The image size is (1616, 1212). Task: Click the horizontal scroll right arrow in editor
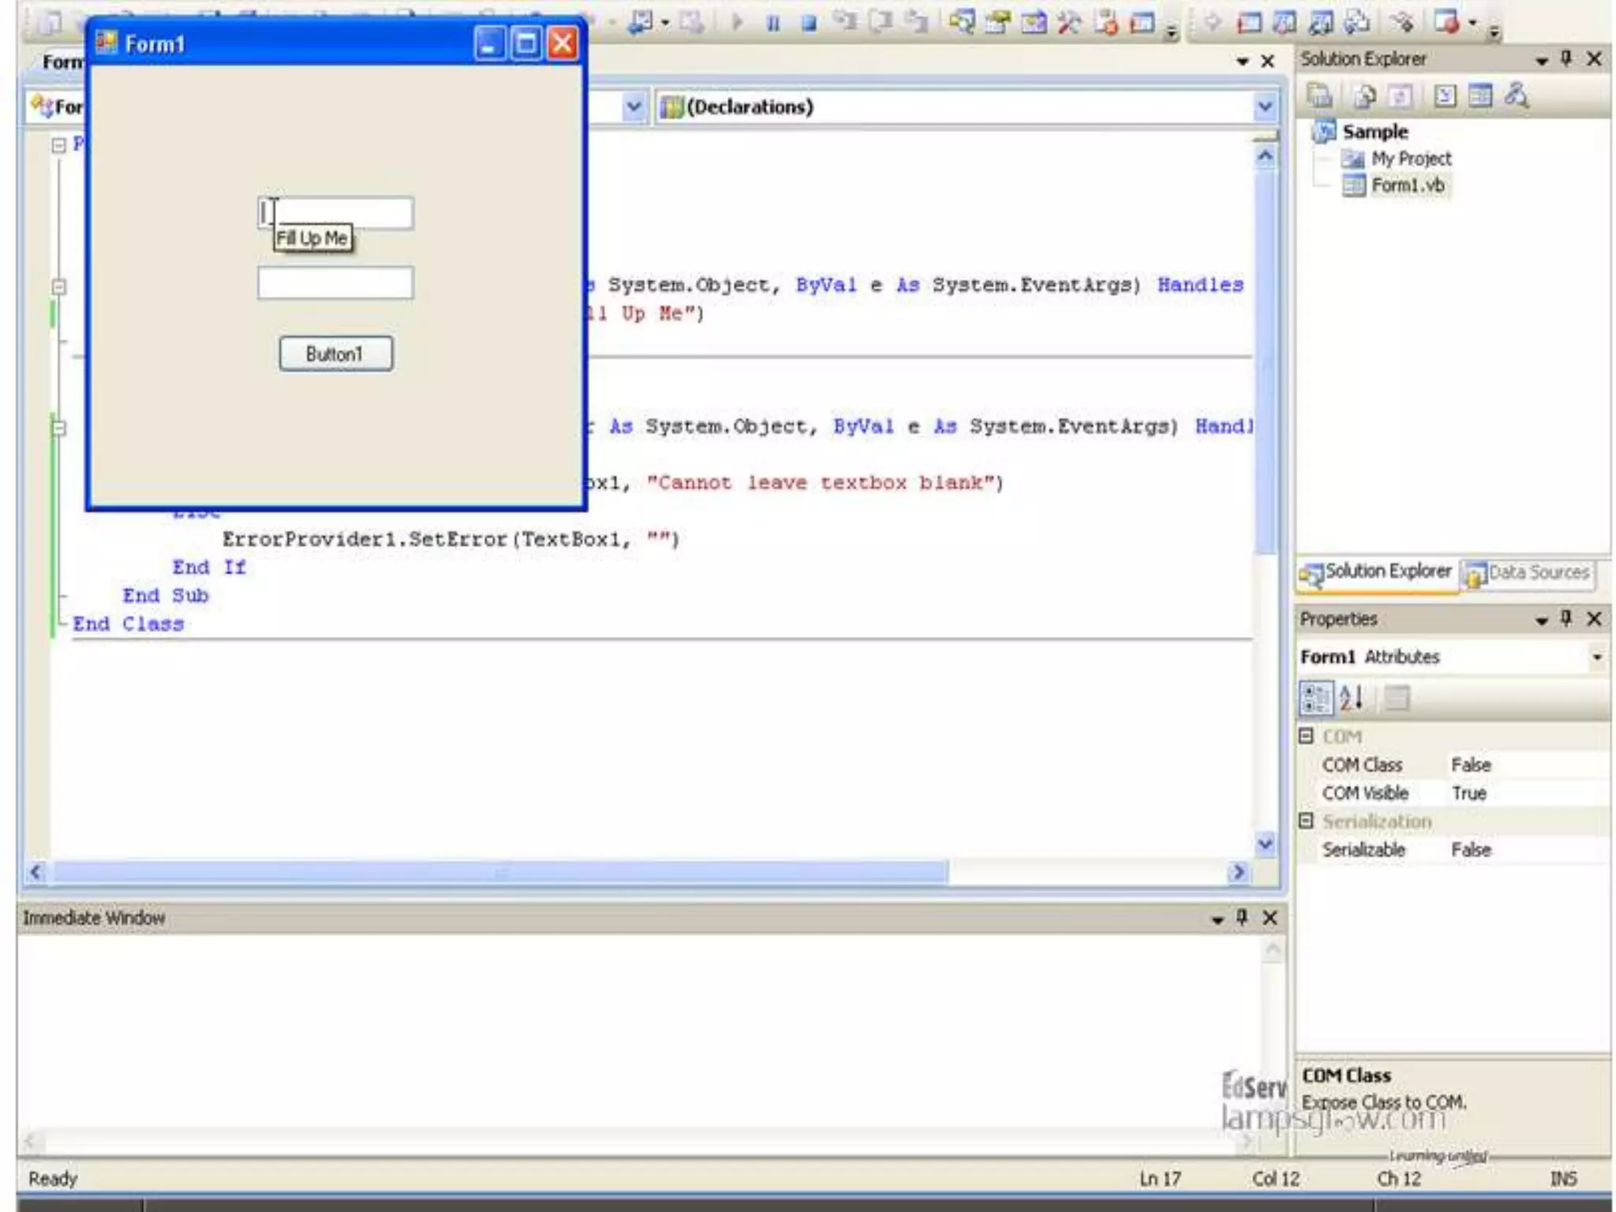click(1238, 872)
